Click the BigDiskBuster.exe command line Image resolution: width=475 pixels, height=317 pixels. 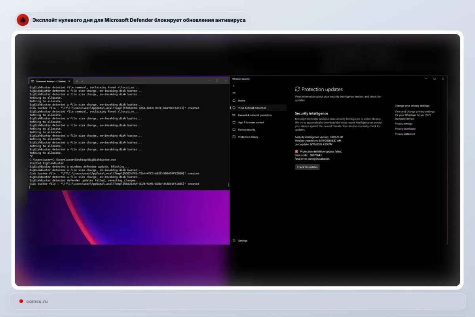[x=73, y=160]
